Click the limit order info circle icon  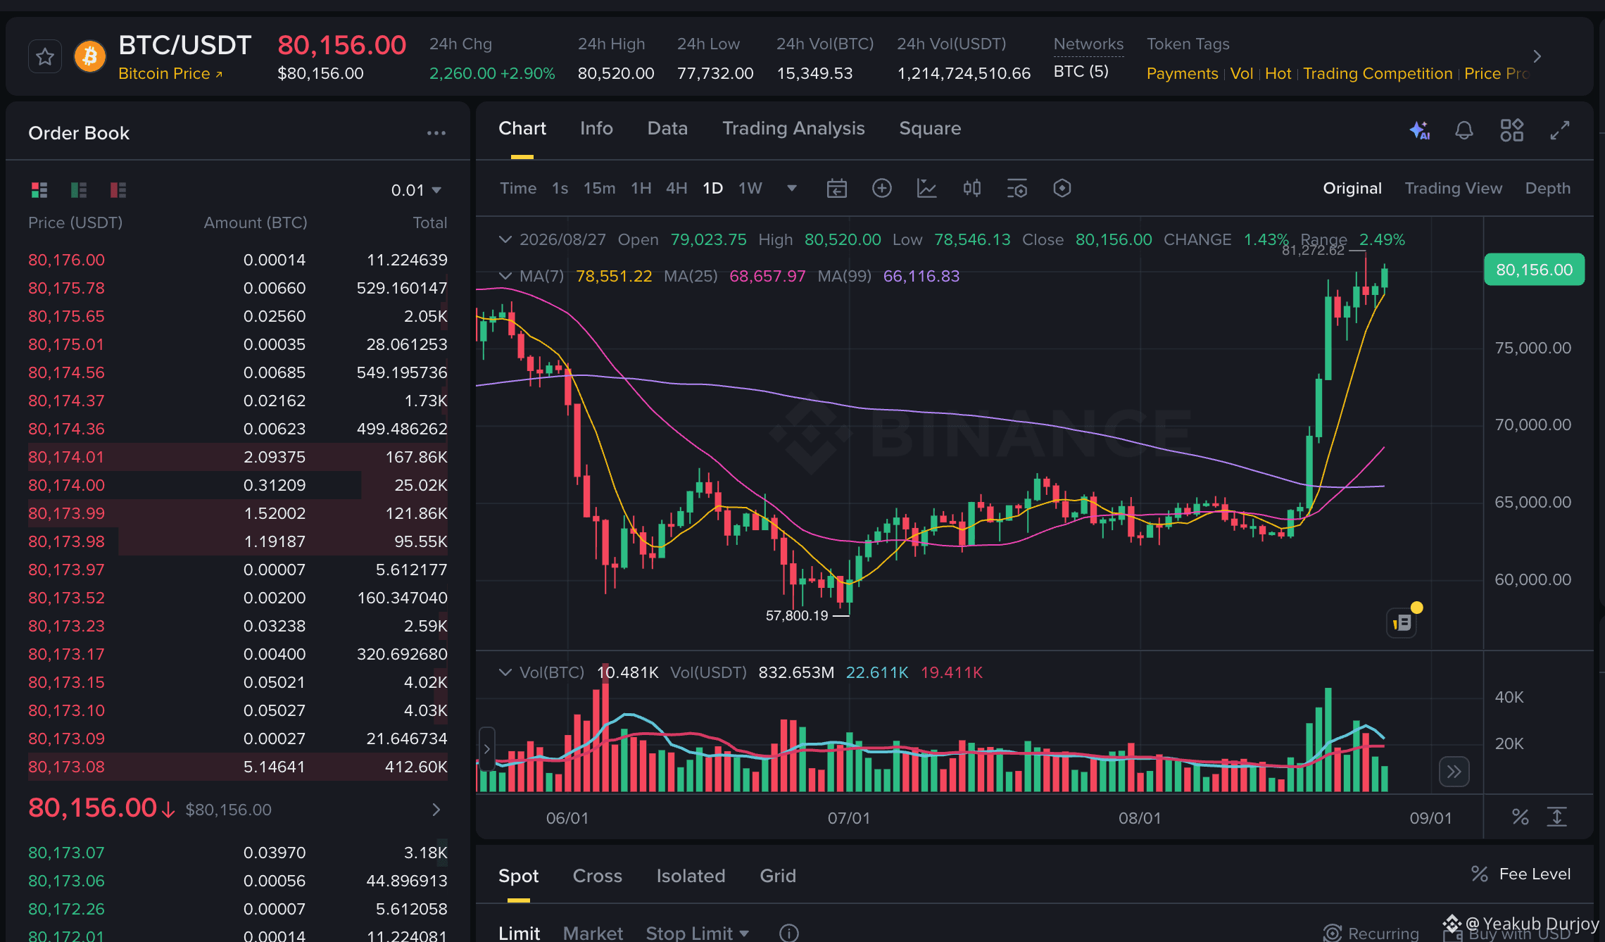point(789,933)
